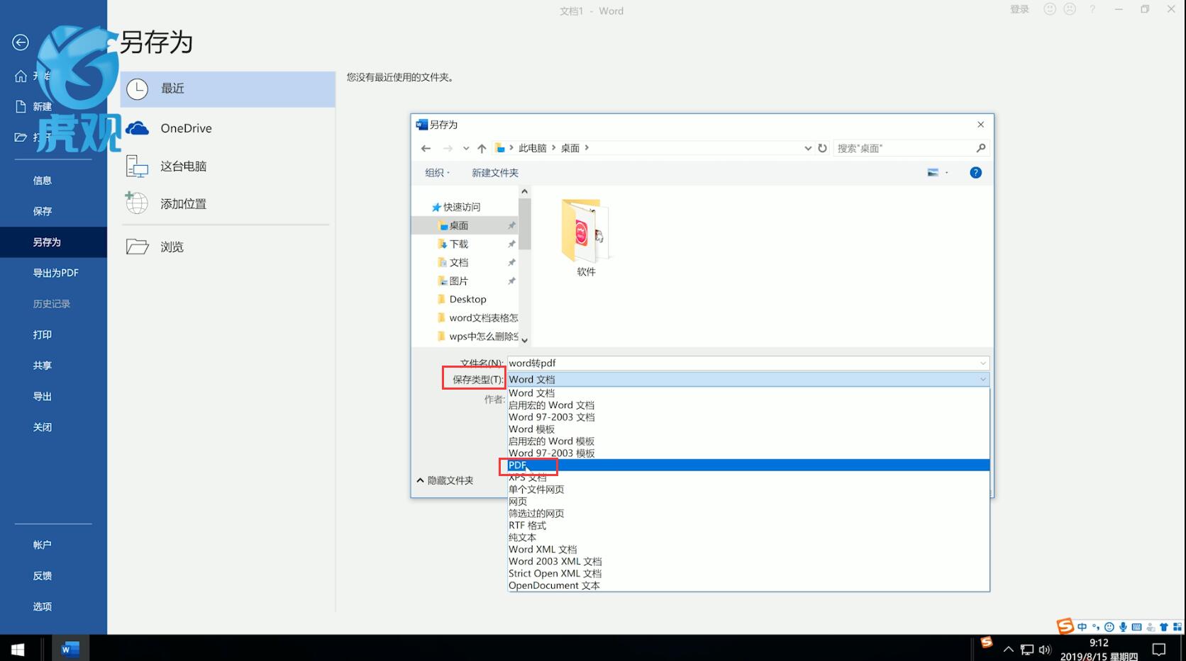Open 帐户 Account page

tap(43, 545)
